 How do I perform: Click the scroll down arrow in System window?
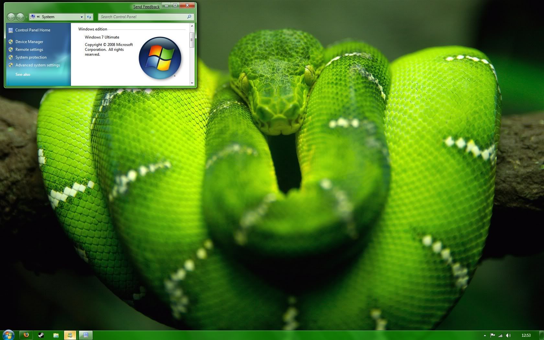[x=192, y=83]
